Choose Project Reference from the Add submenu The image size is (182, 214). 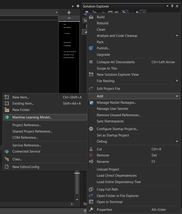coord(27,125)
